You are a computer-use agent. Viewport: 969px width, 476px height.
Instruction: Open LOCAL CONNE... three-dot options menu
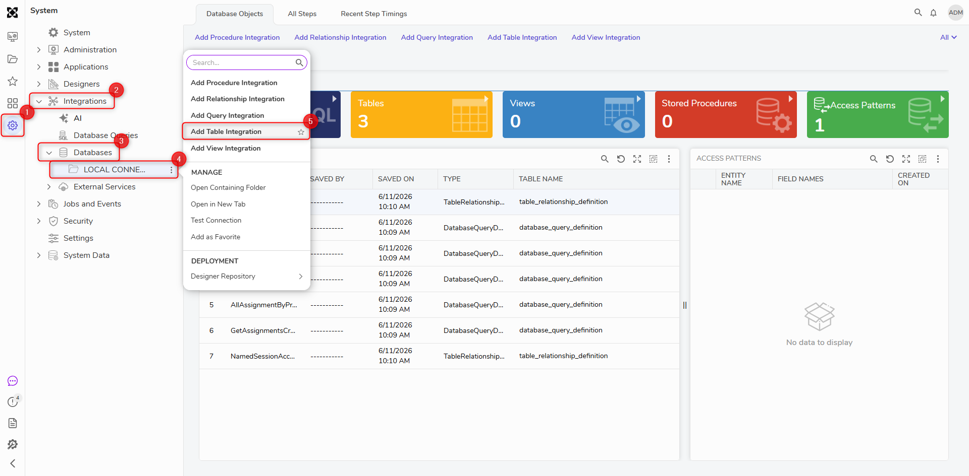(x=172, y=170)
